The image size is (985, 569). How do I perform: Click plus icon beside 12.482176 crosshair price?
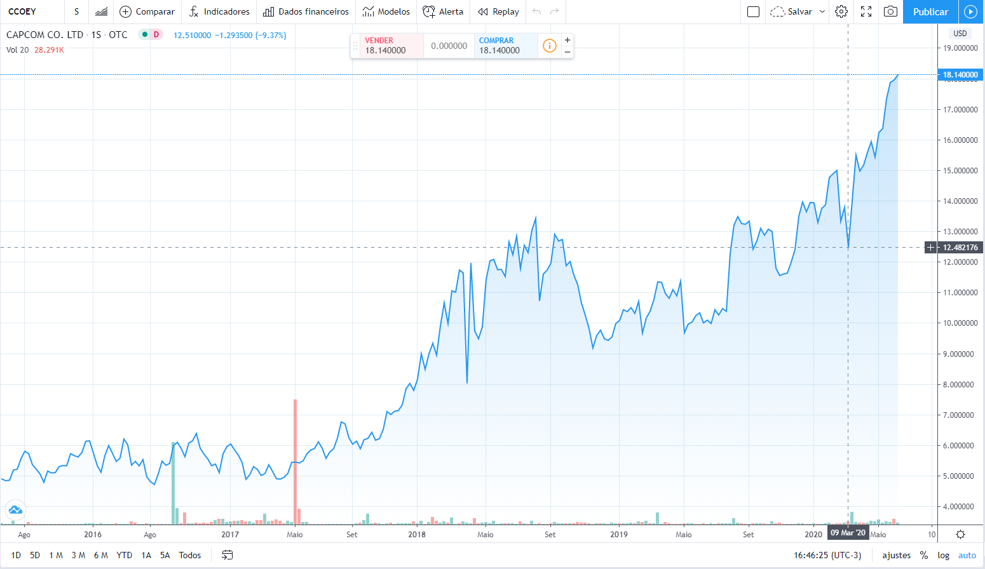tap(931, 247)
